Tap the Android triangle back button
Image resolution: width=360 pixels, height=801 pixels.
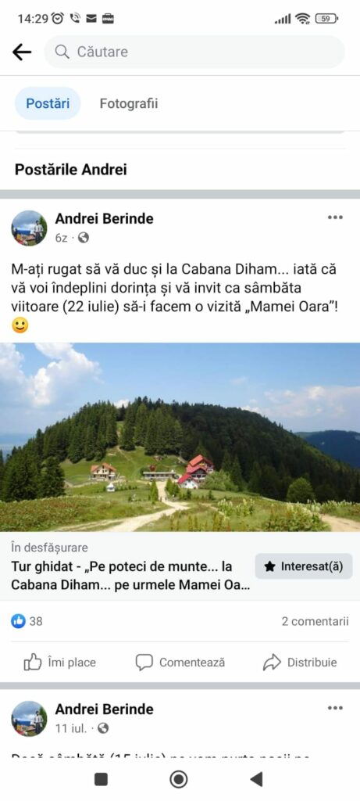click(x=256, y=779)
